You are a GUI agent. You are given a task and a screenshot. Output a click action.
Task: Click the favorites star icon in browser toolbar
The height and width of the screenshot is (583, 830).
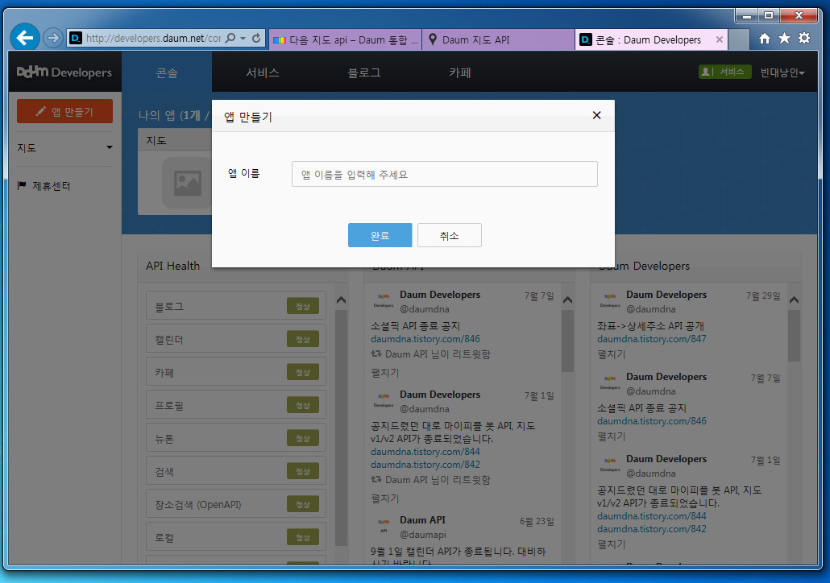click(782, 37)
